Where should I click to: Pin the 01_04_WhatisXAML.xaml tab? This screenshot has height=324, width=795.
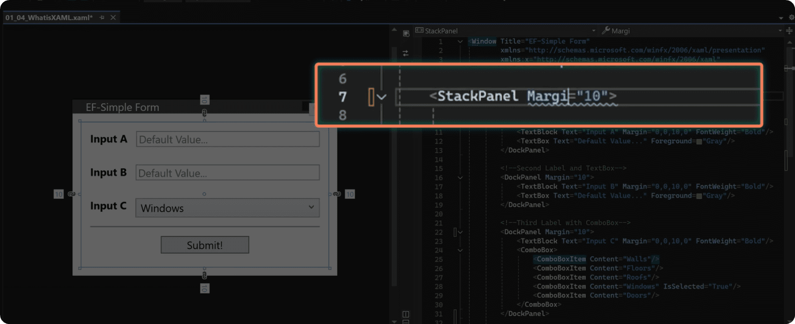click(x=102, y=18)
